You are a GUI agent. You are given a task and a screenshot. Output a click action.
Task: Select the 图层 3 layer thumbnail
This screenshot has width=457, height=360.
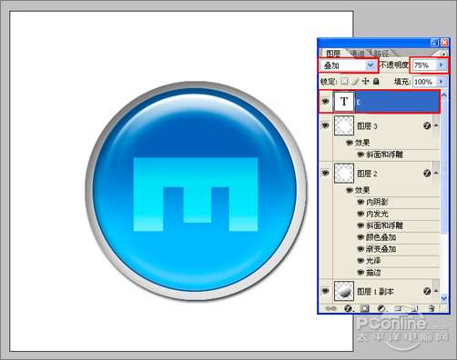pyautogui.click(x=344, y=125)
